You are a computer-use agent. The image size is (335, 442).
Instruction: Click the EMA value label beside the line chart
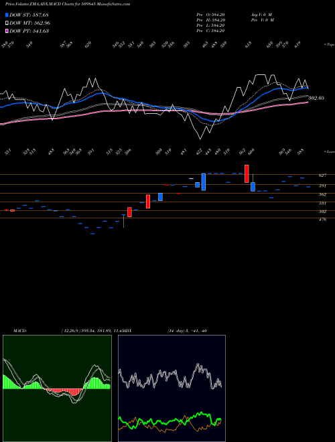point(316,98)
